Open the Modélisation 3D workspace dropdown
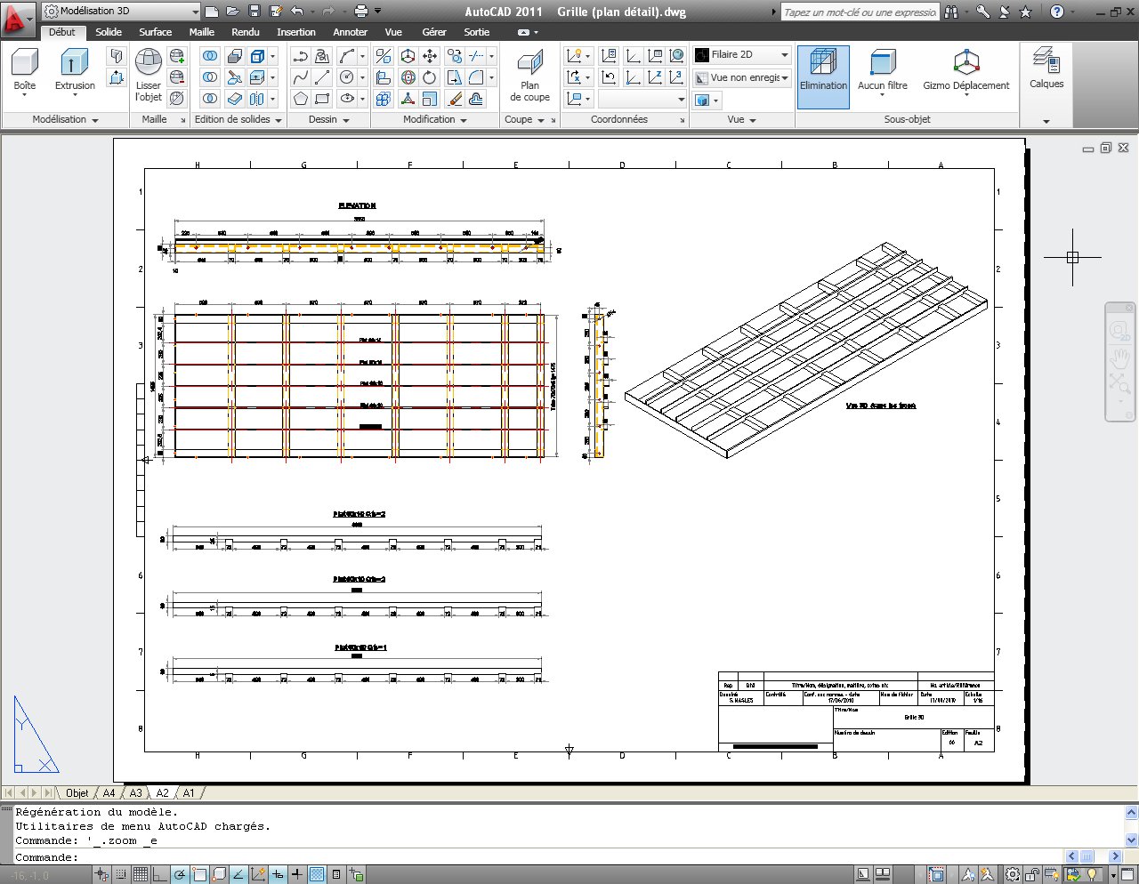1139x884 pixels. 195,12
